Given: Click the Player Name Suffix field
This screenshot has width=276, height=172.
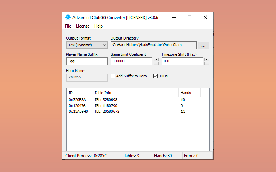Looking at the screenshot, I should pos(87,61).
